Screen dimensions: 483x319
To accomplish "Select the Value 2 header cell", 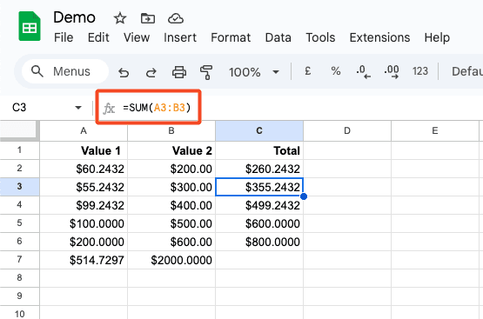I will (171, 150).
